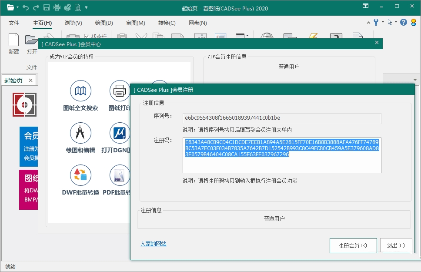Click the 就绪 status bar text
421x272 pixels.
tap(10, 266)
